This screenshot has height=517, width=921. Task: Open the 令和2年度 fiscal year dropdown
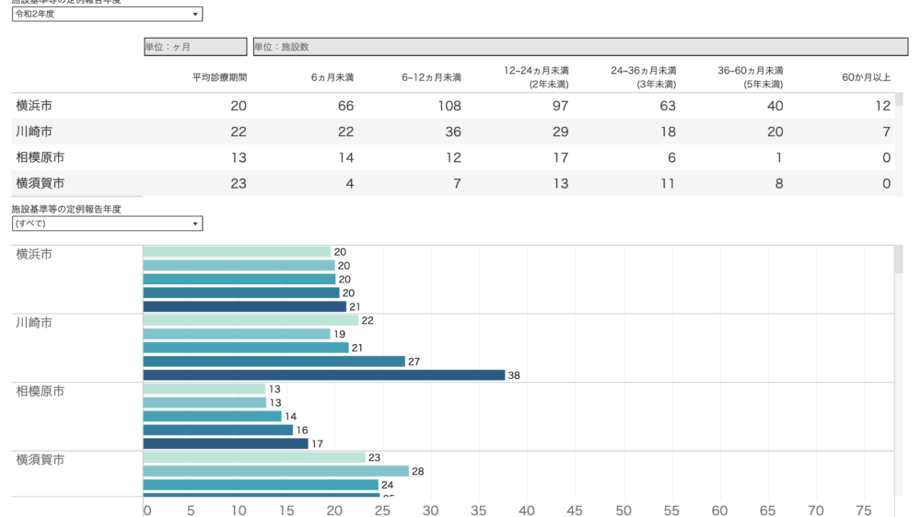pos(107,15)
